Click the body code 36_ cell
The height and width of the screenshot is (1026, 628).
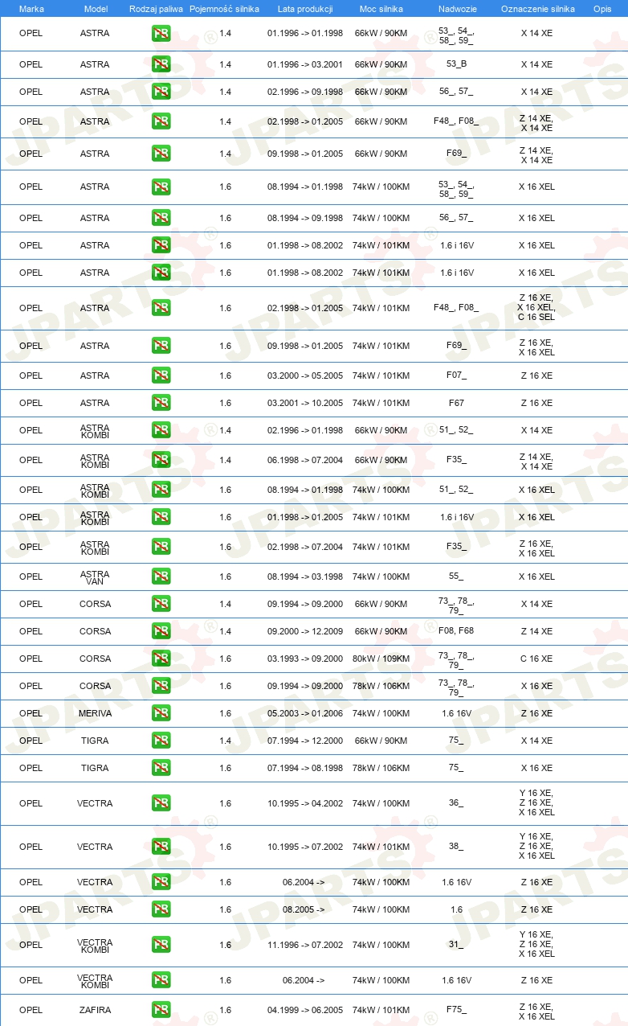(x=456, y=803)
